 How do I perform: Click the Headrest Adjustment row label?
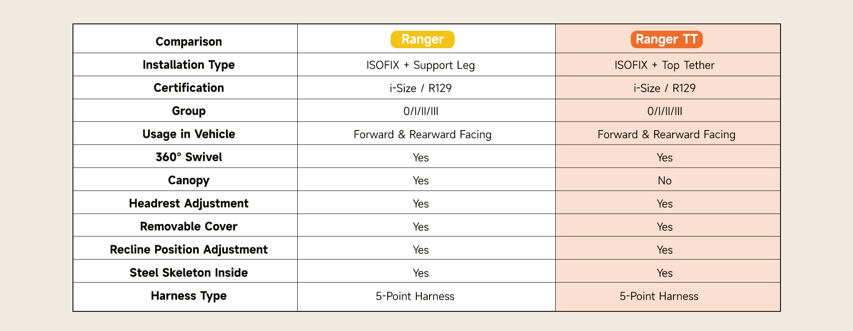pyautogui.click(x=189, y=203)
